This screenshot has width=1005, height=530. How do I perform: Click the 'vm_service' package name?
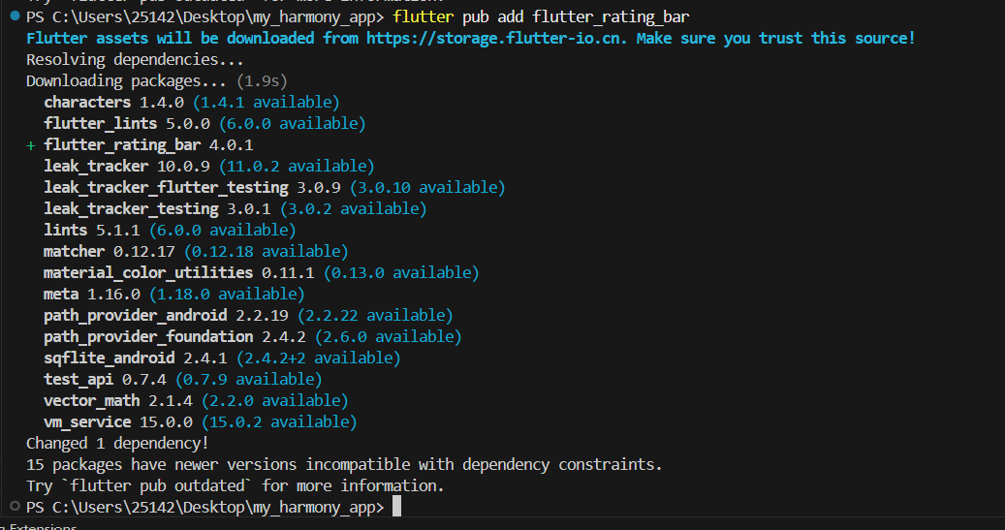pyautogui.click(x=87, y=421)
